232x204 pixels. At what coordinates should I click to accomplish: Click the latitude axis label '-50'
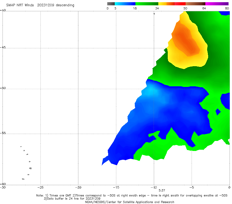(x=3, y=88)
